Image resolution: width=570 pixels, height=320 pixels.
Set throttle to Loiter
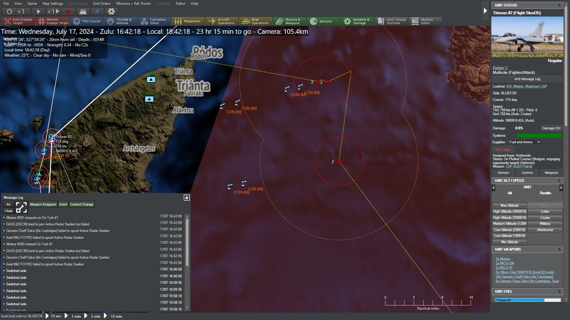545,211
